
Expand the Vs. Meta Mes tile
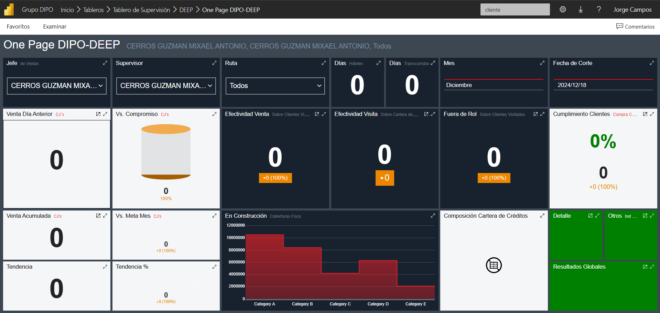(214, 216)
